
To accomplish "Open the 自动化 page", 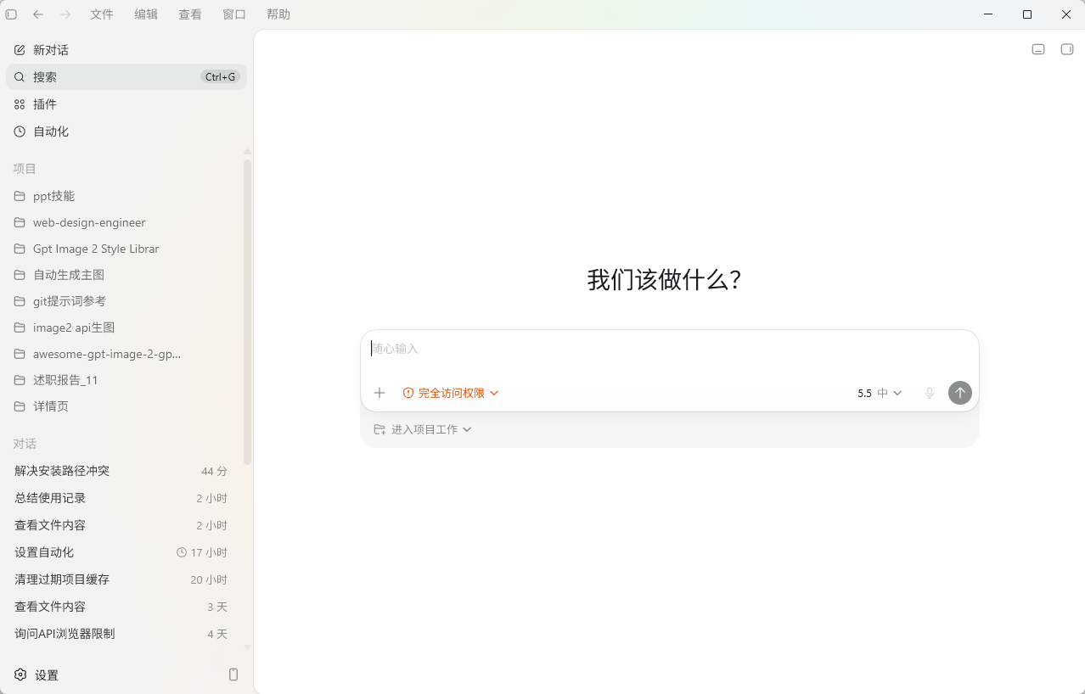I will pyautogui.click(x=126, y=132).
